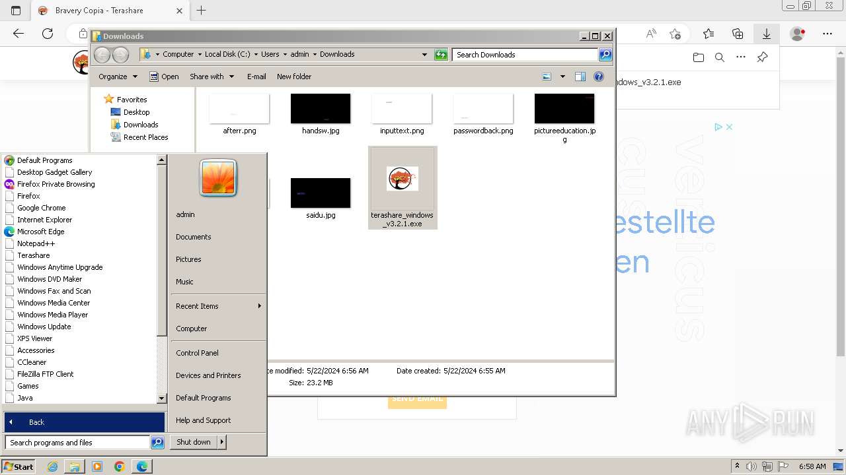Open a new Edge tab

(202, 11)
